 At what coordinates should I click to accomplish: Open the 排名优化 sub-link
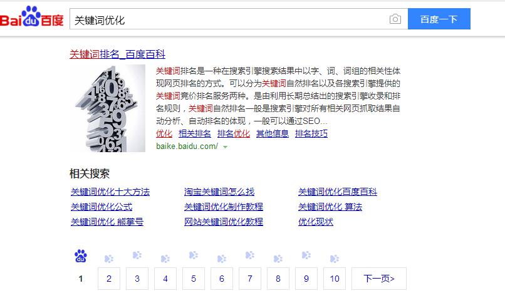click(x=234, y=133)
